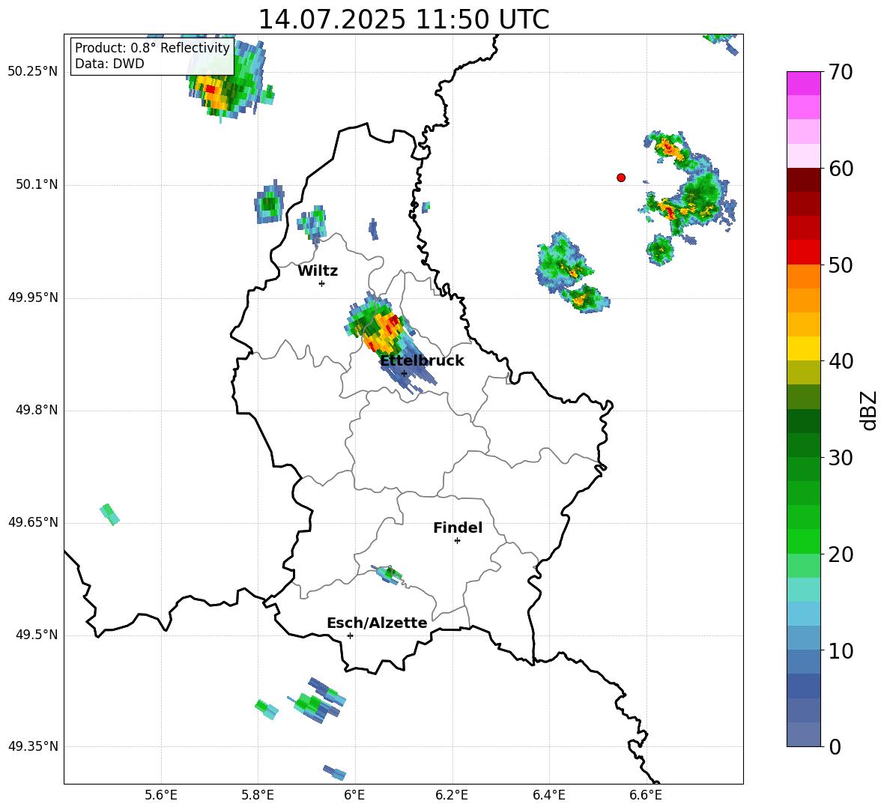Select the Wiltz city label
This screenshot has height=810, width=887.
tap(318, 271)
